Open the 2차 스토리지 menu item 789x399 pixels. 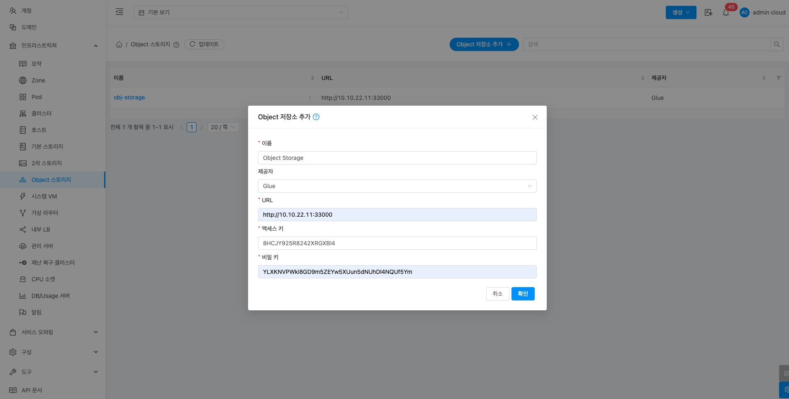coord(46,163)
